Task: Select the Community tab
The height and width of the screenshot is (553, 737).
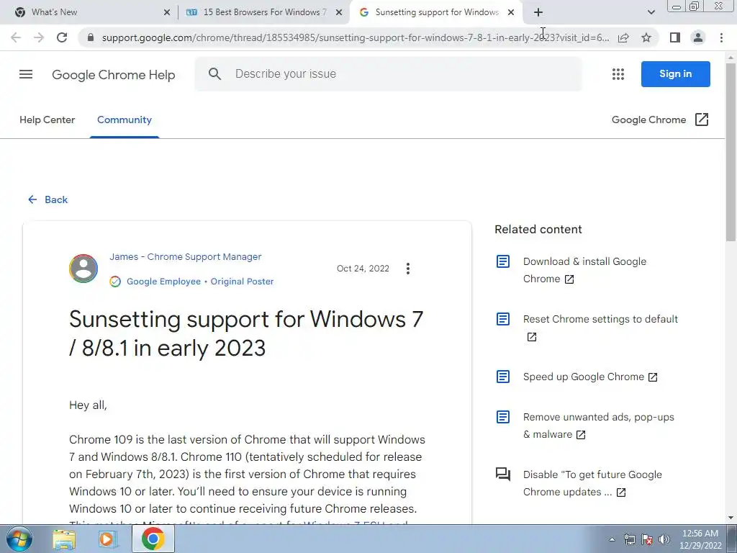Action: coord(124,120)
